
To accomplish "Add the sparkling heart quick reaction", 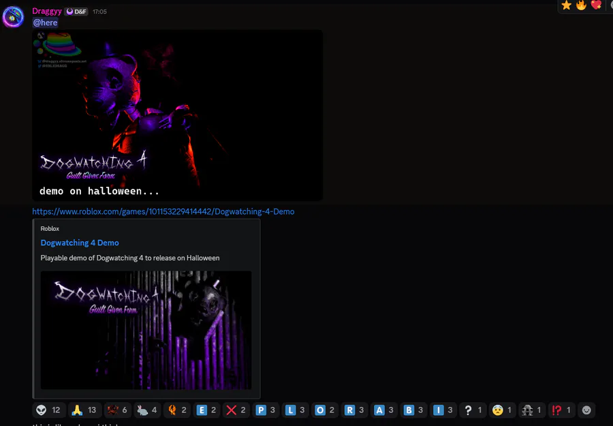I will [x=596, y=5].
